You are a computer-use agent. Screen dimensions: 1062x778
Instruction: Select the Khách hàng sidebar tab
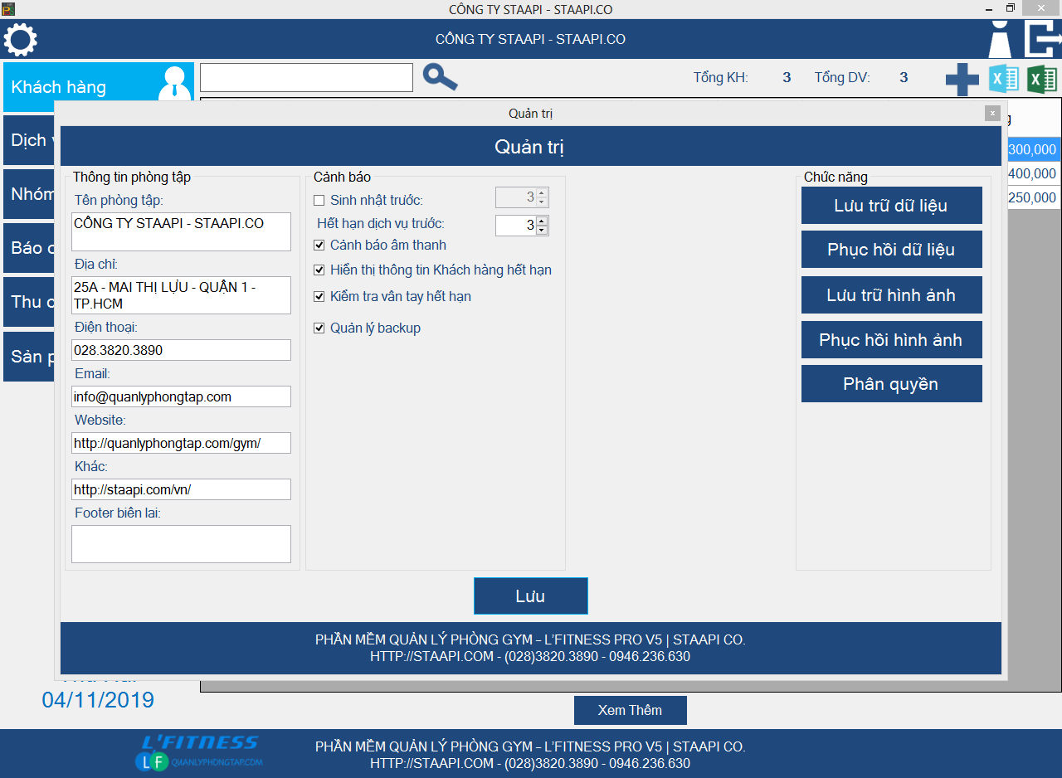tap(98, 87)
